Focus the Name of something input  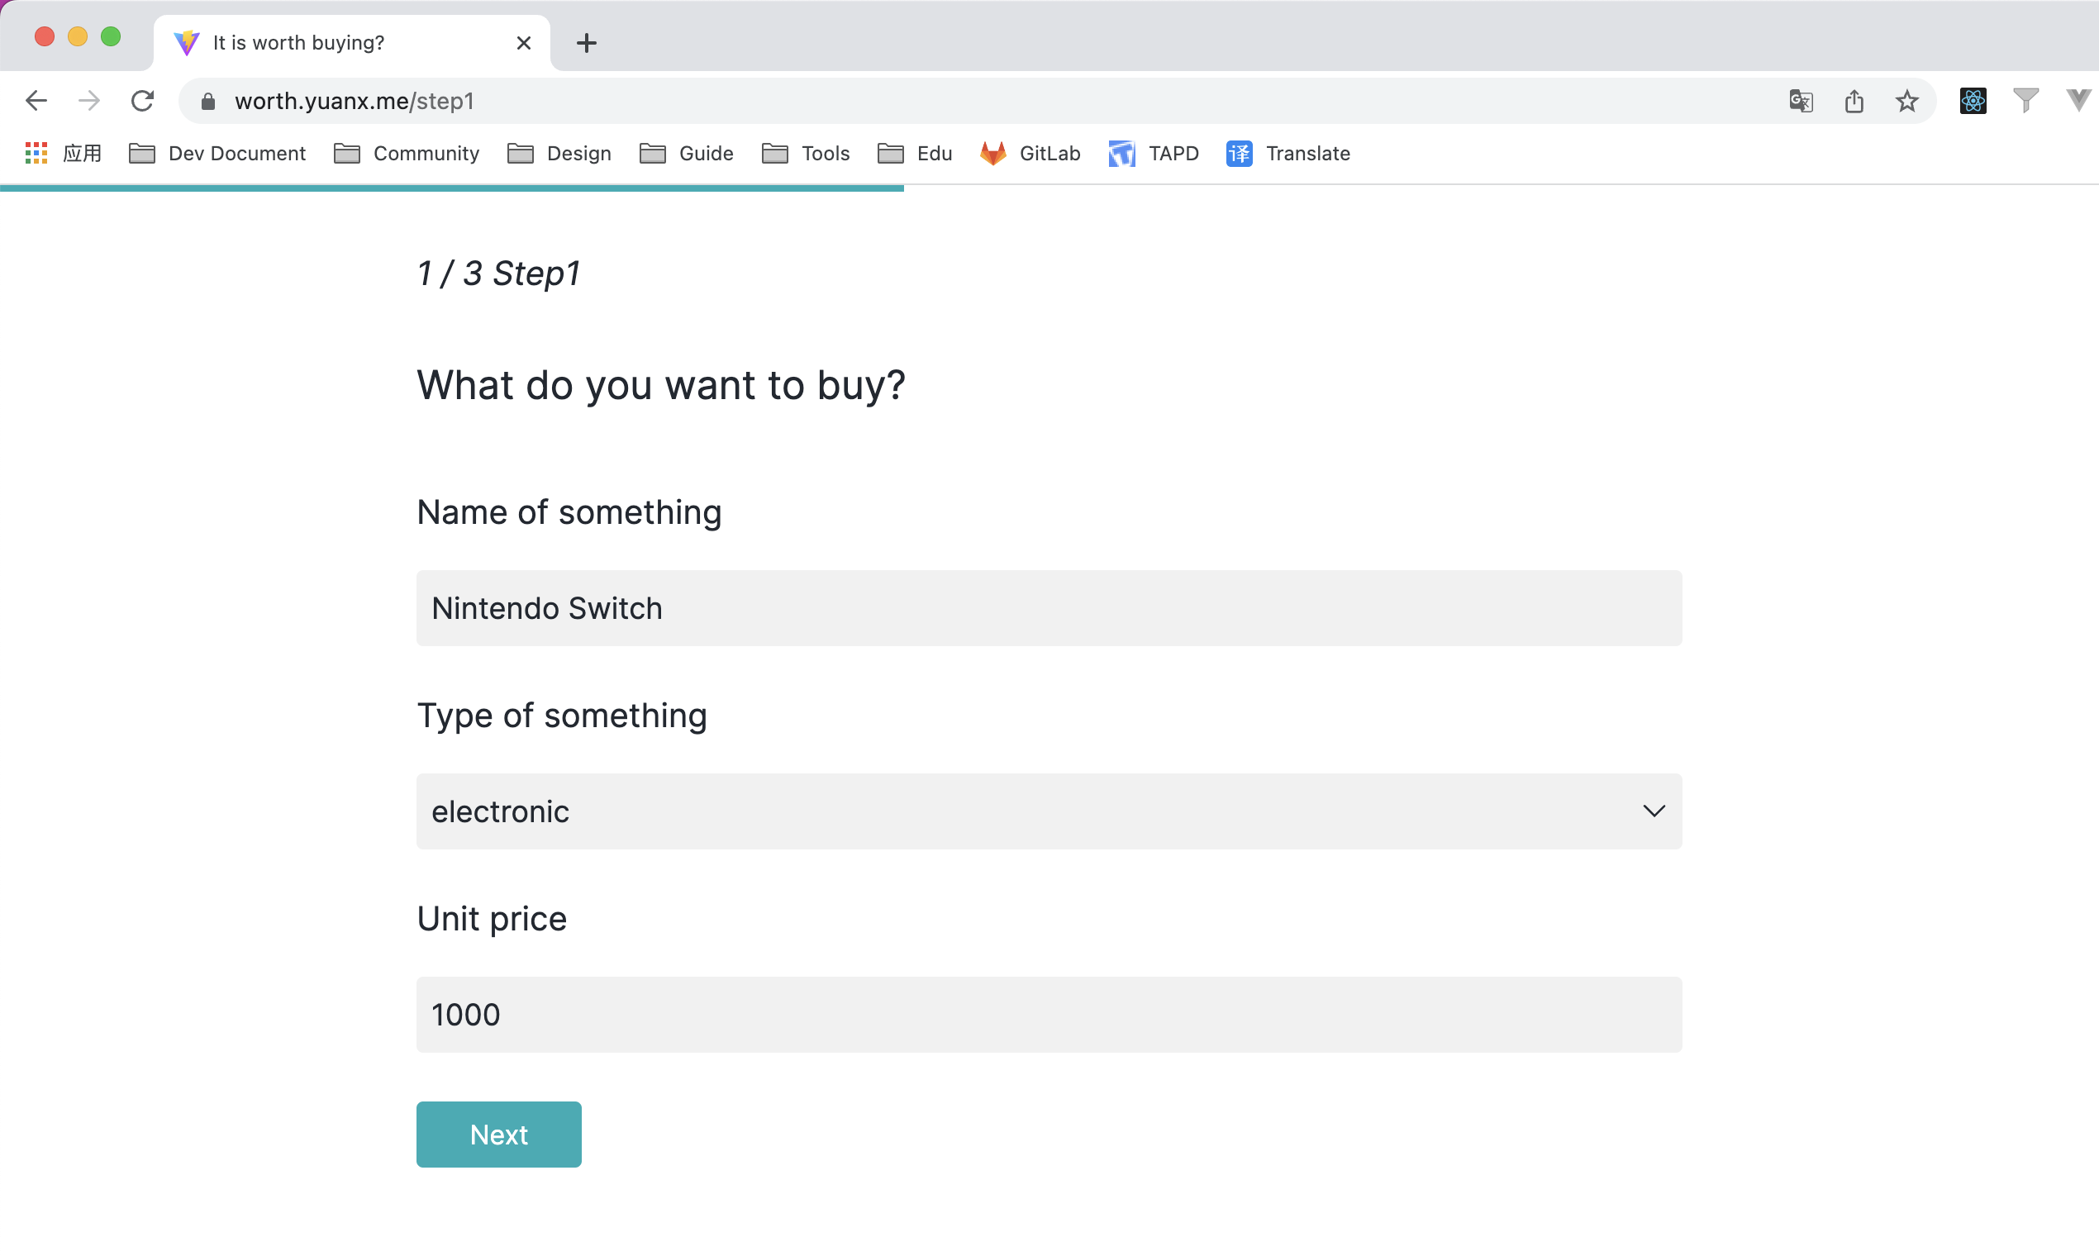(1049, 607)
